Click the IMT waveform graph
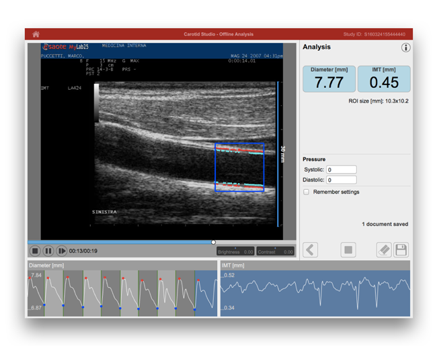The width and height of the screenshot is (437, 346). click(x=315, y=293)
